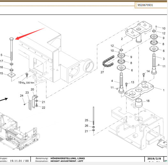
Task: Select part number label 1
Action: [x=164, y=90]
